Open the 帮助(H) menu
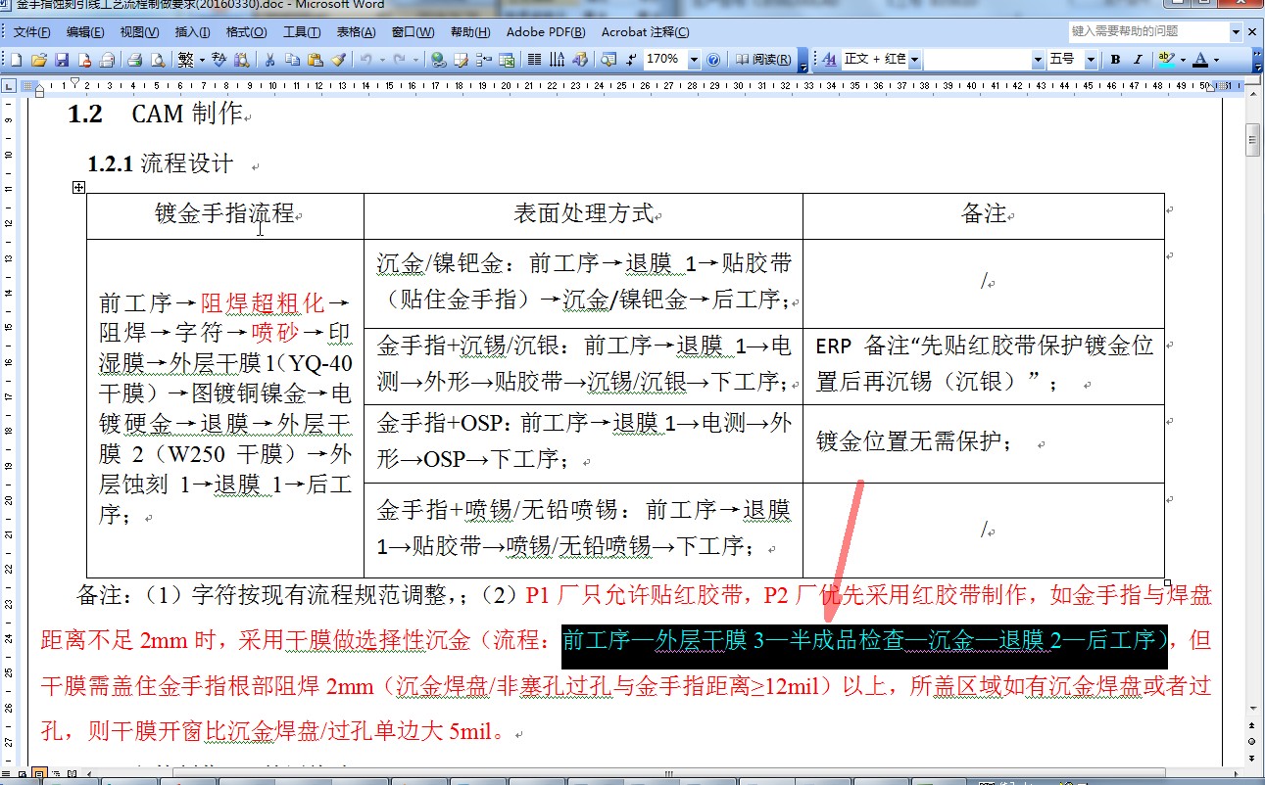 [x=468, y=32]
